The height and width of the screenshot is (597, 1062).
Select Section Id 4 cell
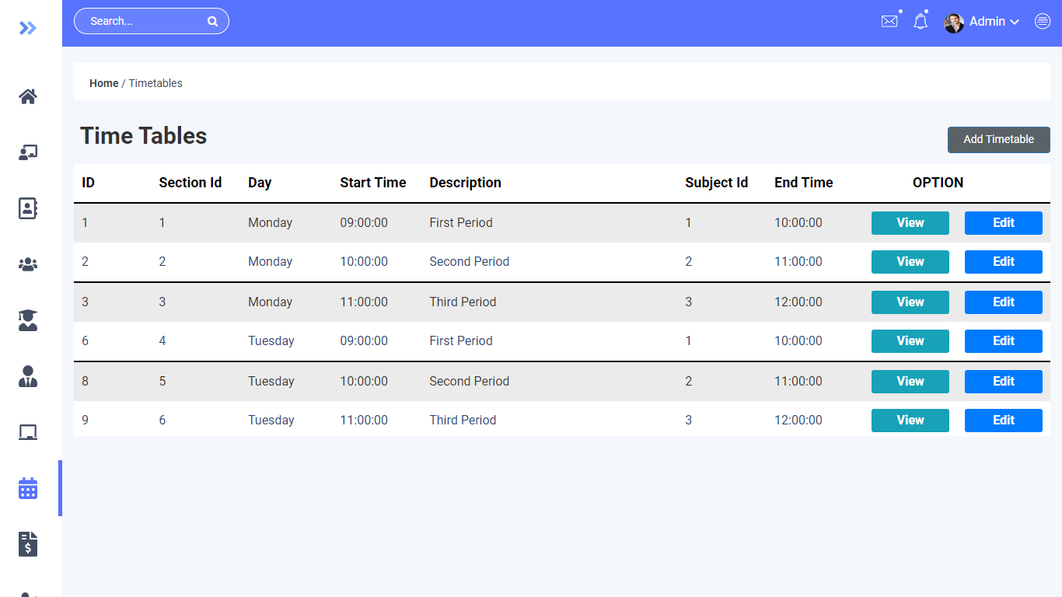tap(162, 341)
